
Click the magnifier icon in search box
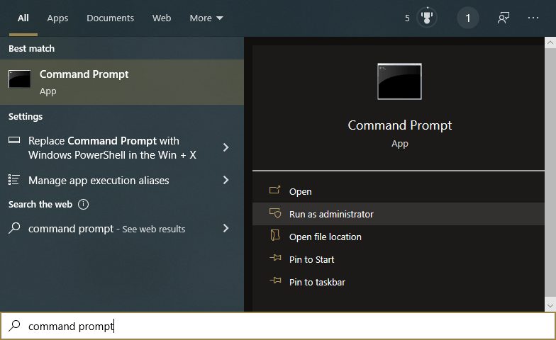14,326
